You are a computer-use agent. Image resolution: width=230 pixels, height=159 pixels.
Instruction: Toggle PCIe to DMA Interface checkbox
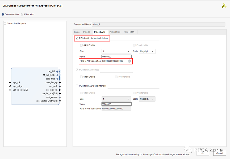[77, 70]
